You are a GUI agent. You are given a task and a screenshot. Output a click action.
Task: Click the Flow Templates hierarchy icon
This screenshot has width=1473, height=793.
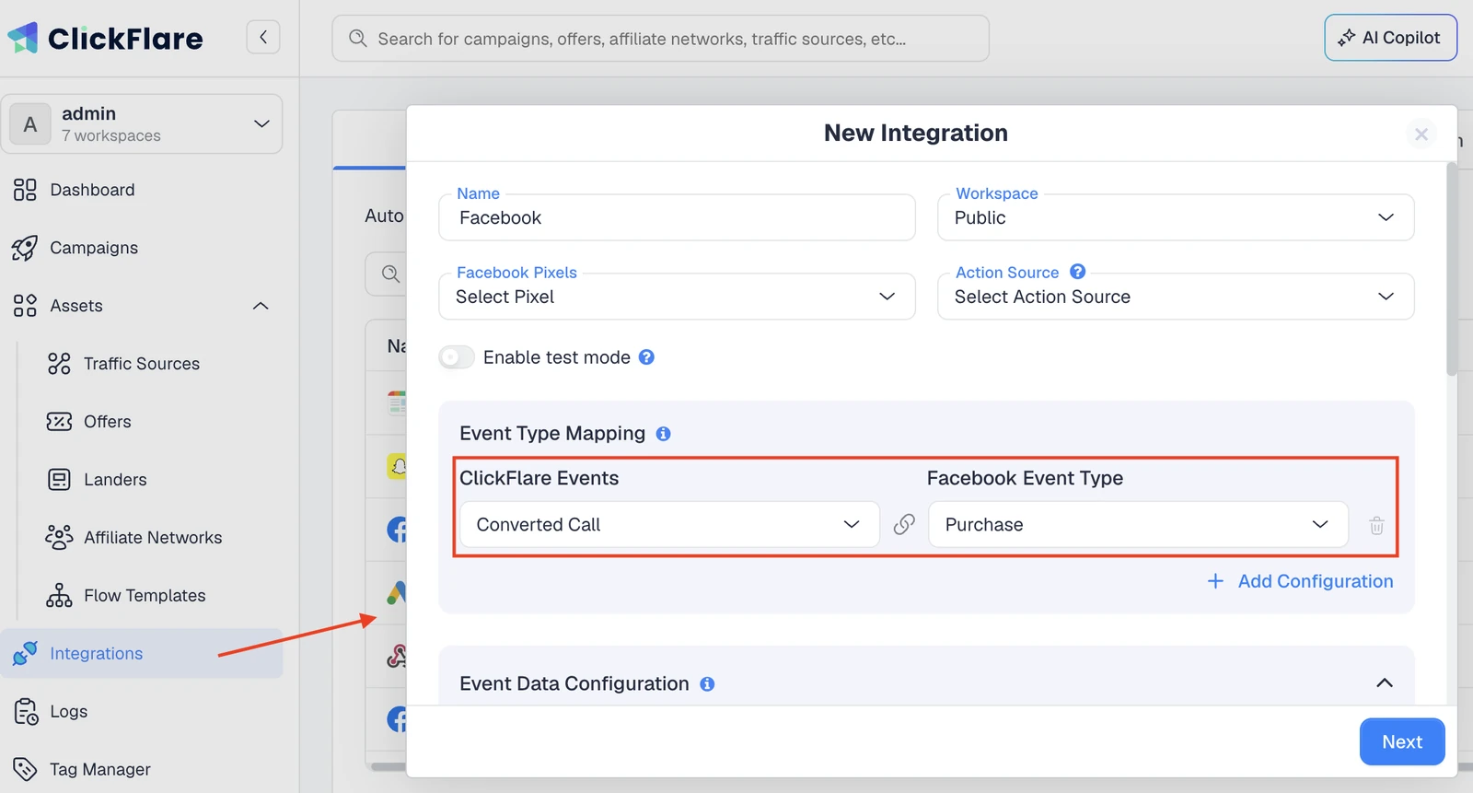[x=59, y=595]
